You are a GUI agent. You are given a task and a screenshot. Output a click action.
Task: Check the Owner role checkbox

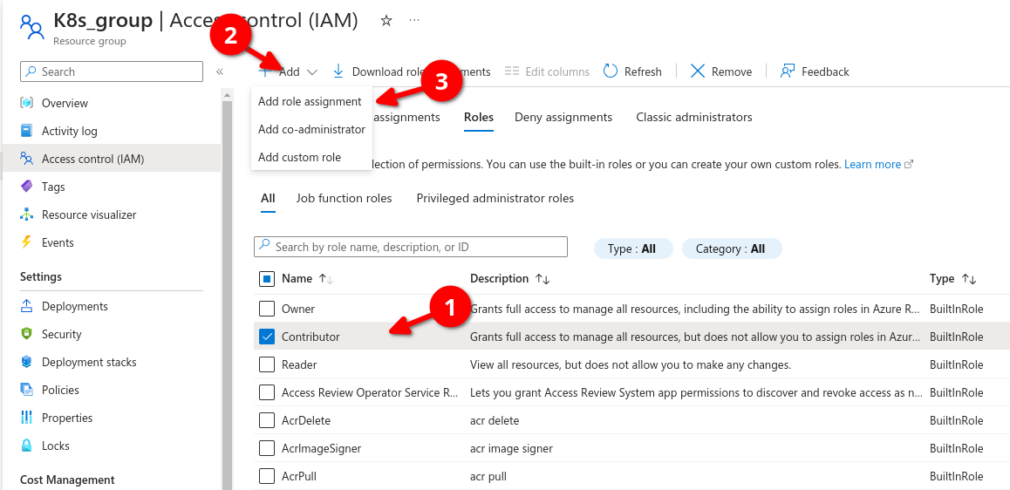267,309
